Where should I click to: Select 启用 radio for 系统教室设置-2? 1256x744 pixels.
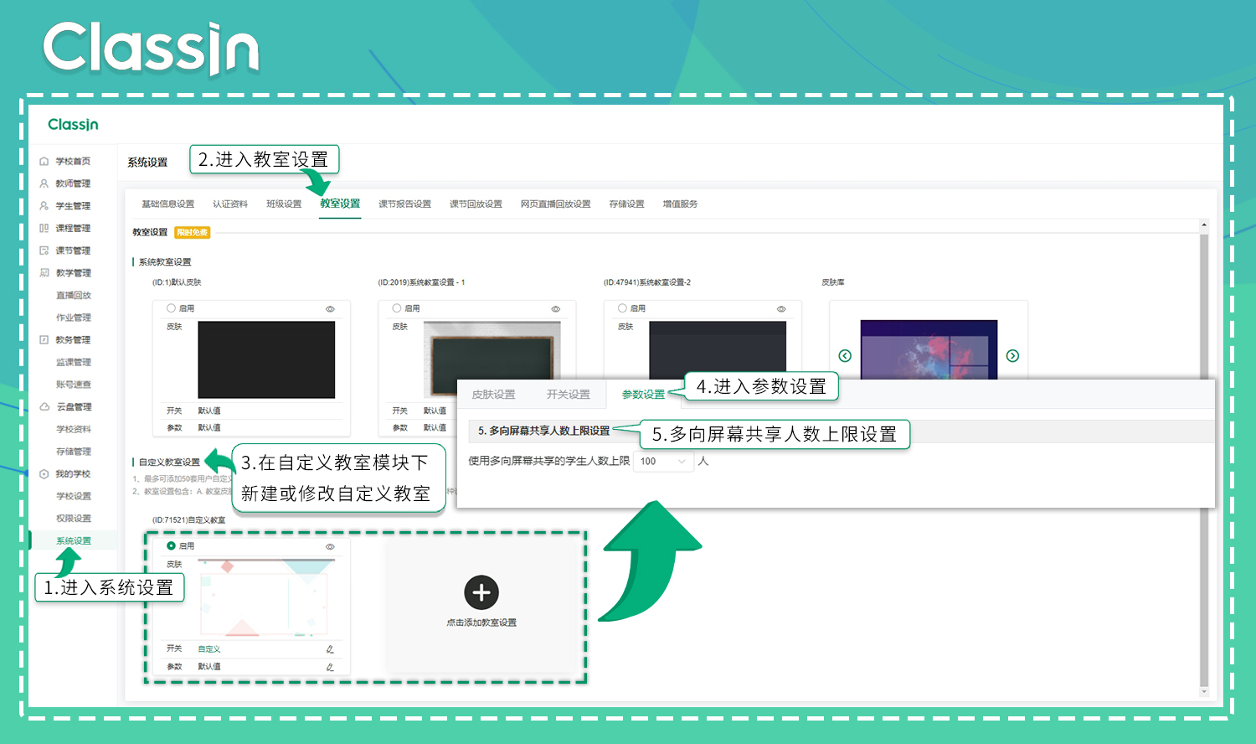click(622, 308)
